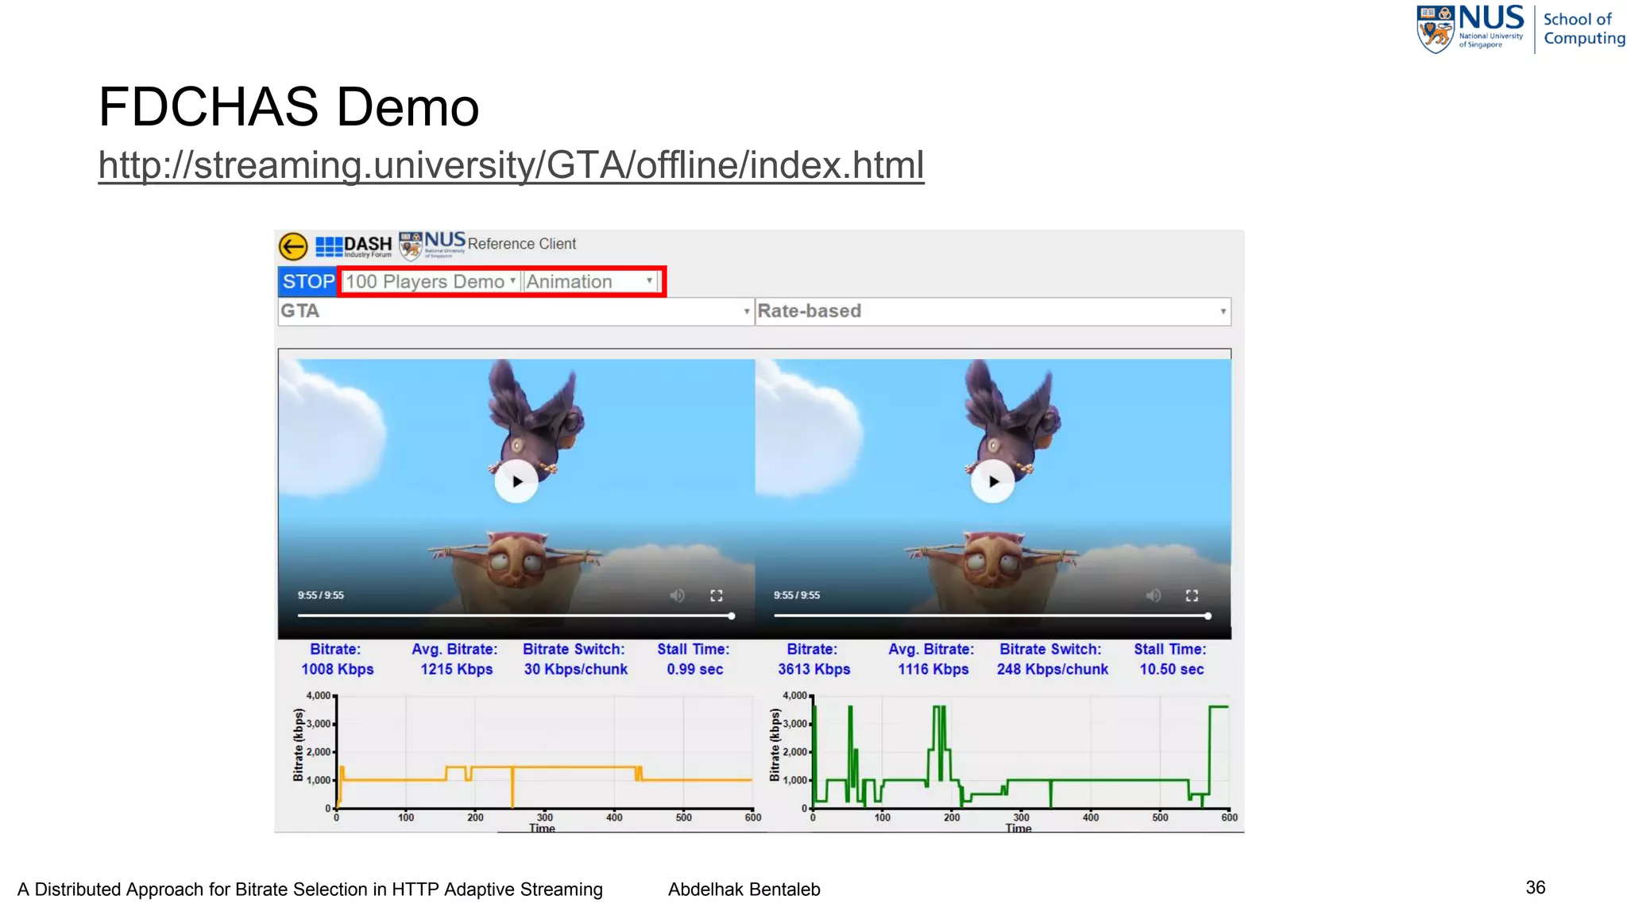This screenshot has height=915, width=1627.
Task: Click left video time 9:55 / 9:55
Action: tap(321, 595)
